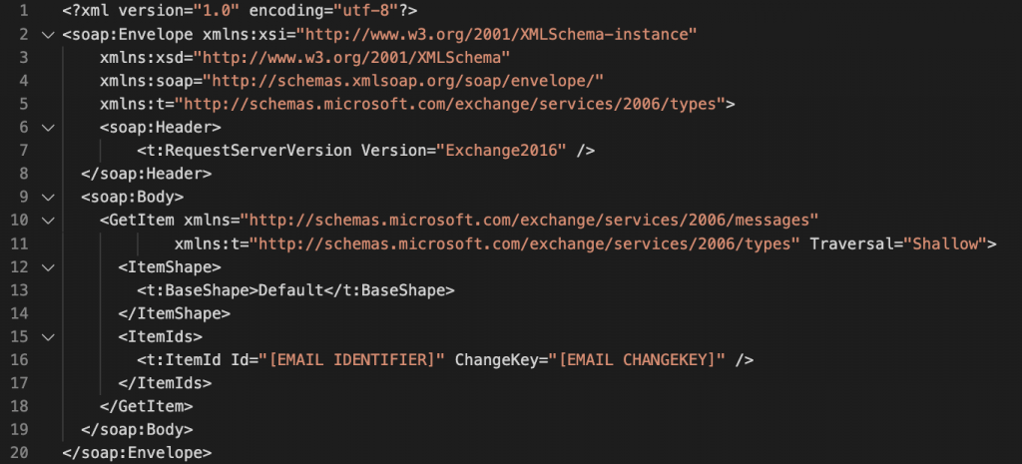Click the [EMAIL IDENTIFIER] placeholder text
Viewport: 1022px width, 464px height.
(x=352, y=360)
